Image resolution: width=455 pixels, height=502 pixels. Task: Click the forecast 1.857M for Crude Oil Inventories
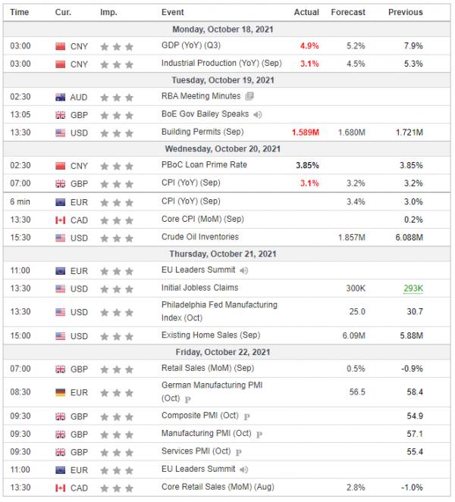tap(352, 238)
